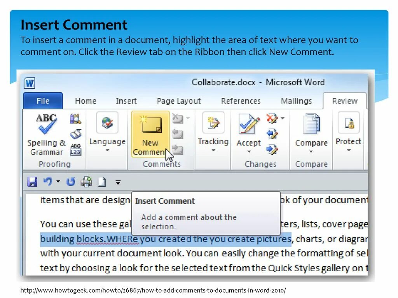Click the Protect document lock icon
398x298 pixels.
click(x=349, y=123)
